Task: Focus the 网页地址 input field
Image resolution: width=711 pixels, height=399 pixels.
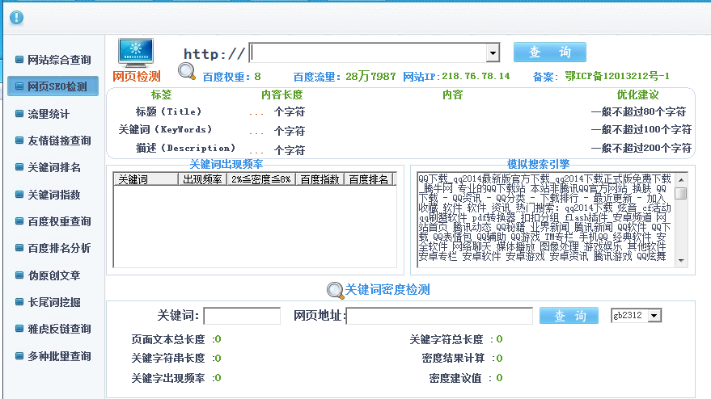Action: [439, 316]
